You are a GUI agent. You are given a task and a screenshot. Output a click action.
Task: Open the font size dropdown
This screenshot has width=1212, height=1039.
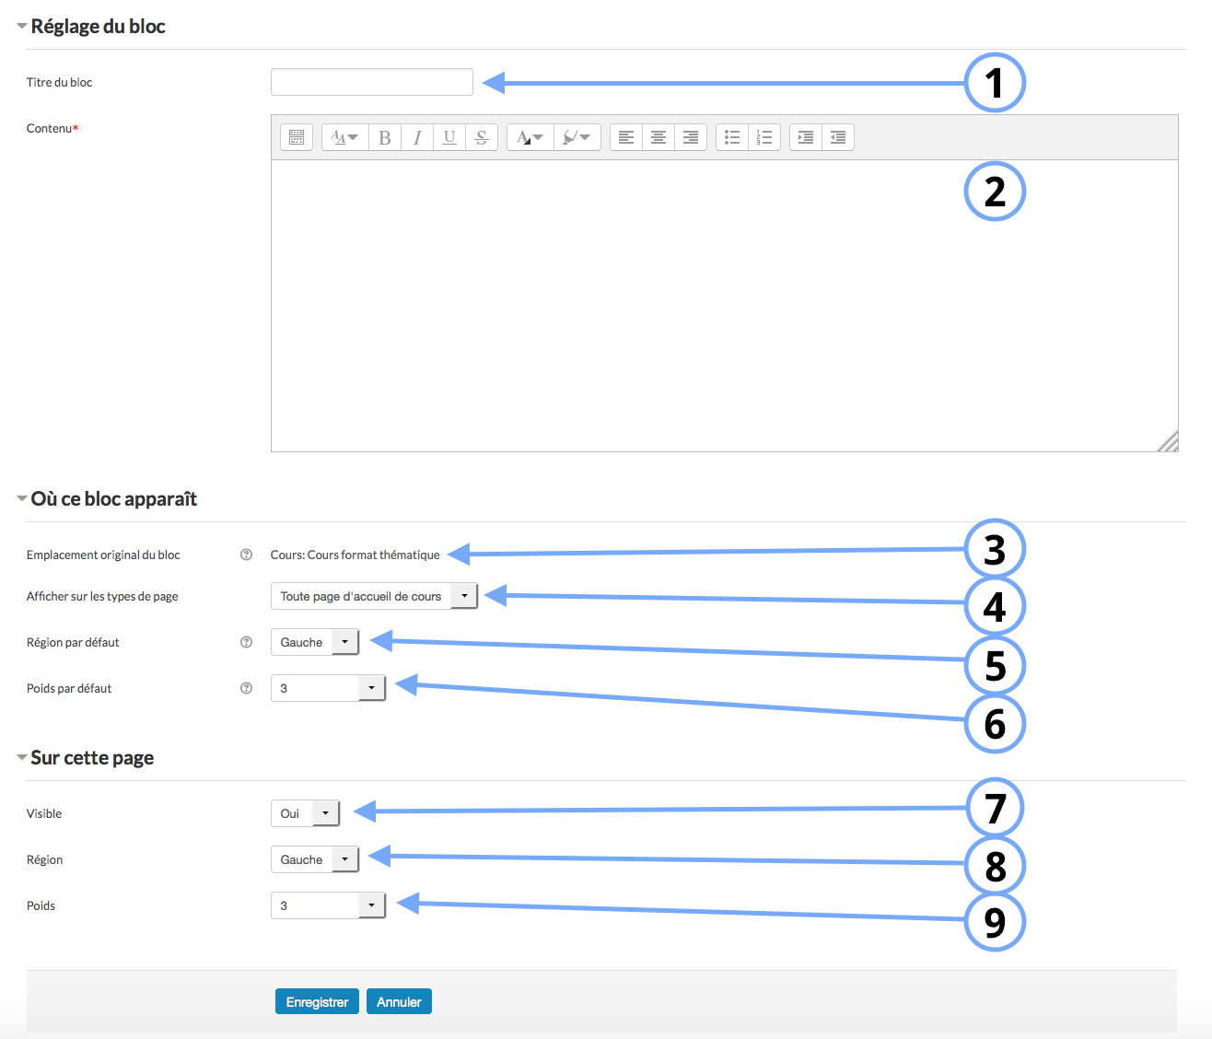pos(344,137)
